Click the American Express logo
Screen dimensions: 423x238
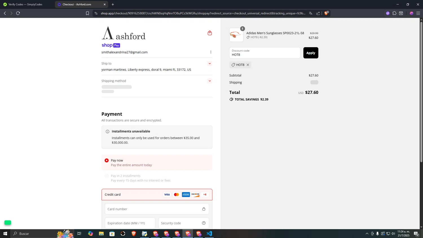coord(186,195)
